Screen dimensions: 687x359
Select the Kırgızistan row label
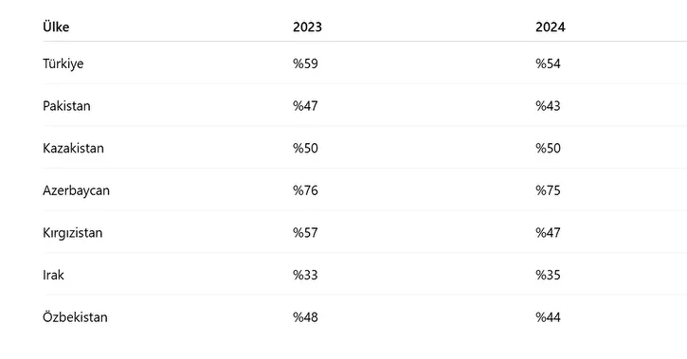pyautogui.click(x=72, y=232)
